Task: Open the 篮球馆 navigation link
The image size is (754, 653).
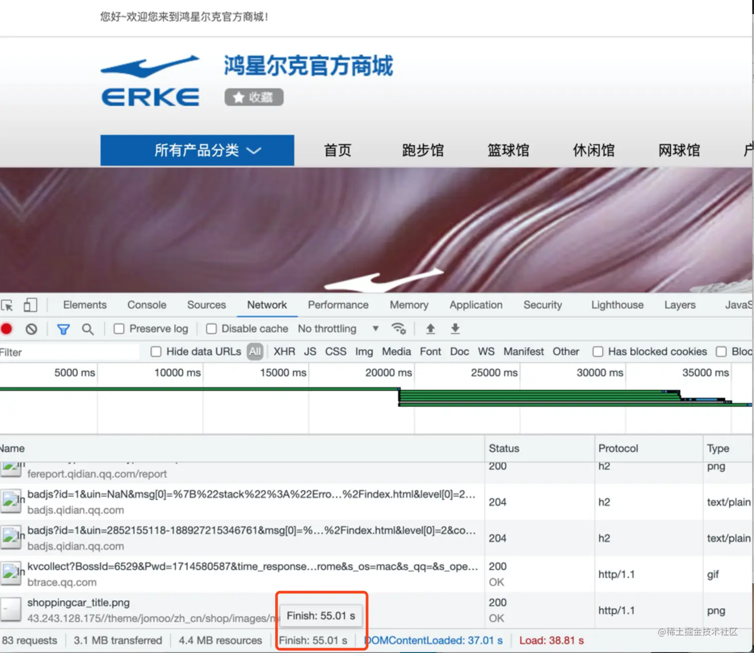Action: (508, 150)
